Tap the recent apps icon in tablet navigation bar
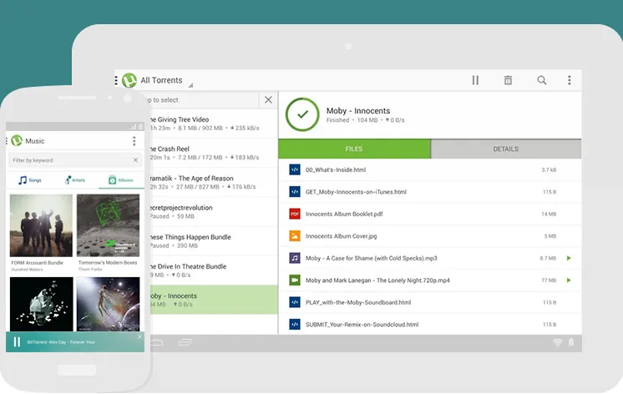Screen dimensions: 623x394 [x=185, y=342]
